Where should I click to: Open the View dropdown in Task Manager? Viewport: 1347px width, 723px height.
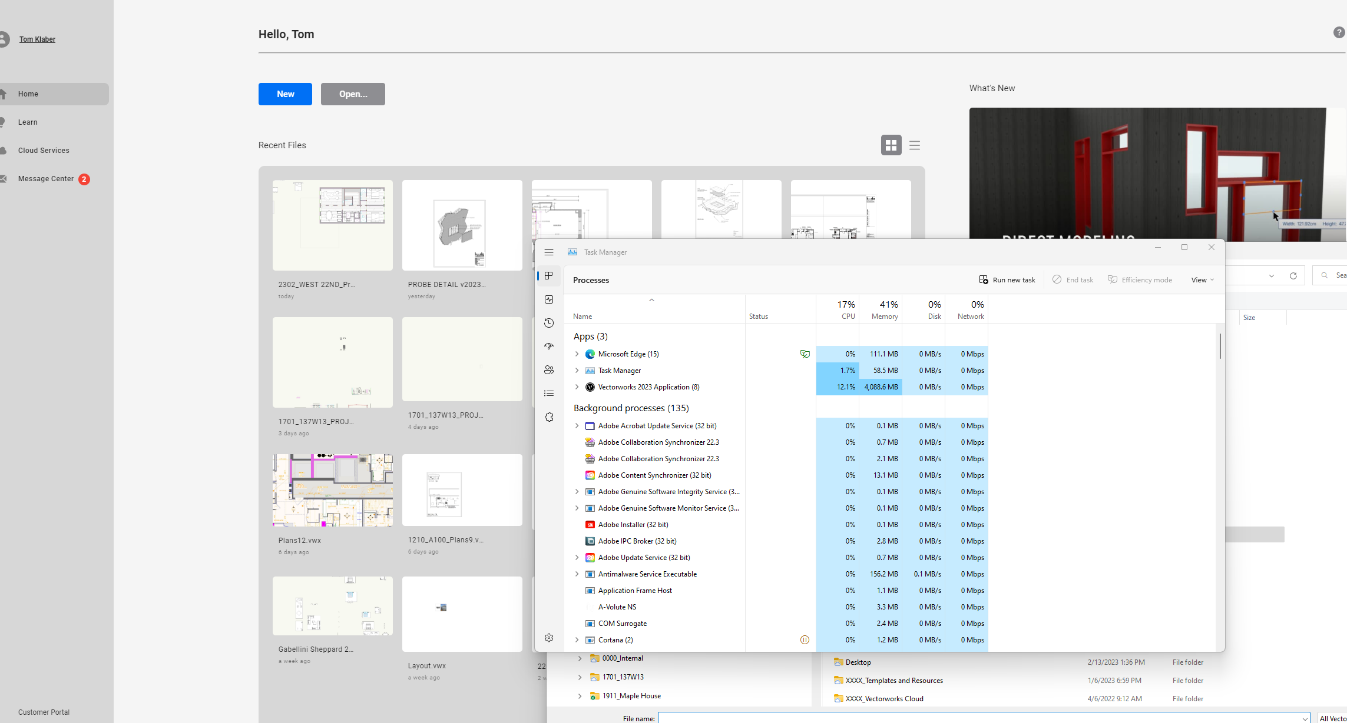1202,280
